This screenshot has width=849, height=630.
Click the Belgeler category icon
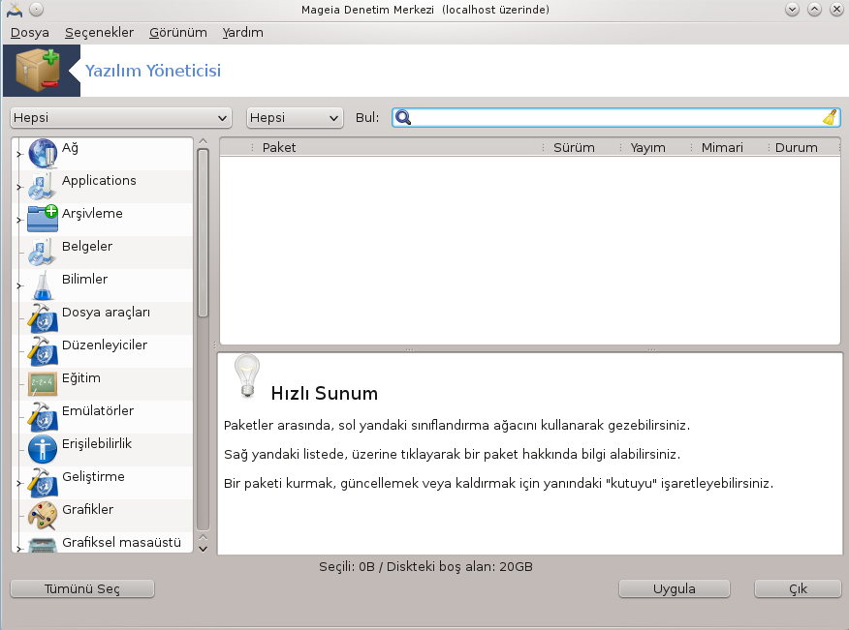43,252
